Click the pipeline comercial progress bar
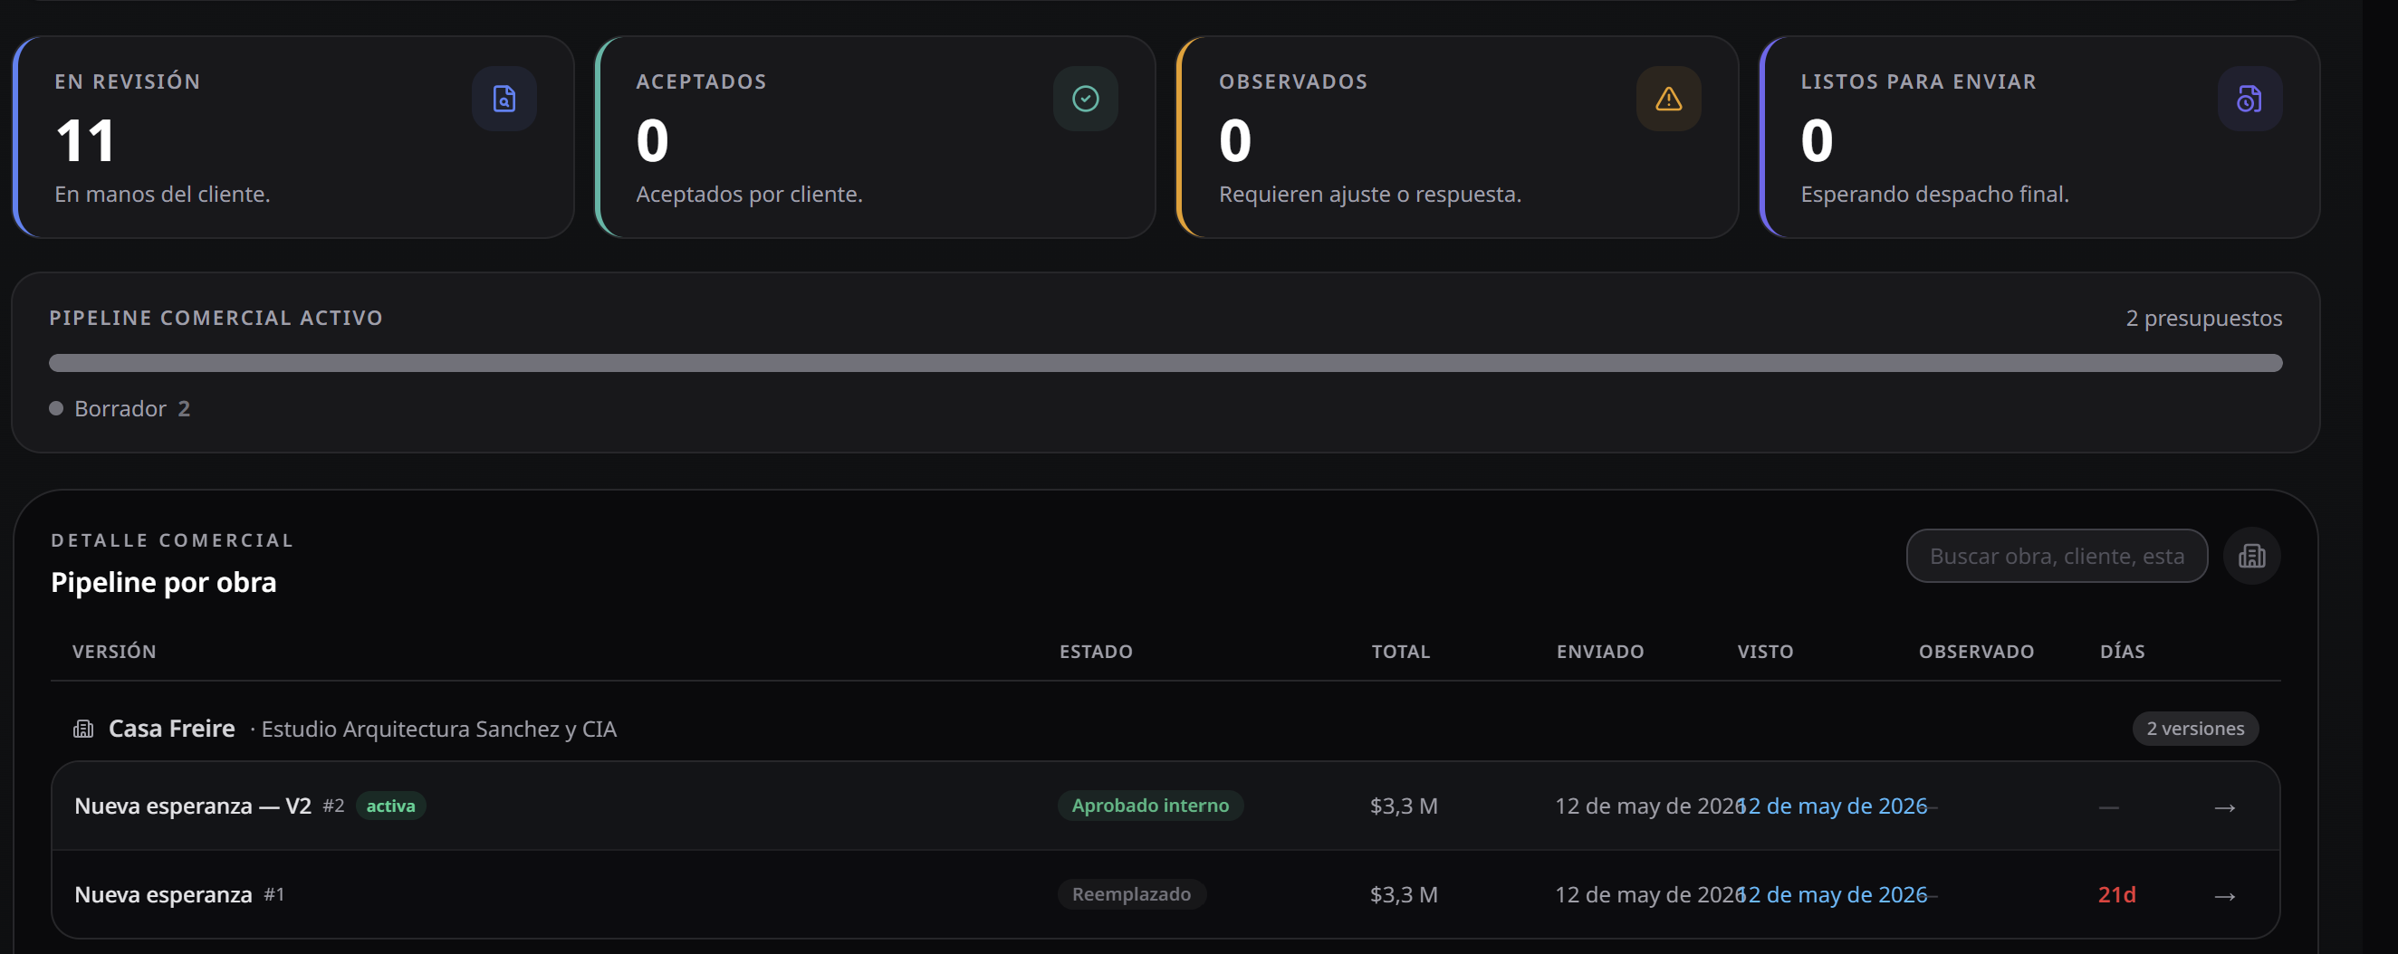The image size is (2398, 954). tap(1165, 363)
